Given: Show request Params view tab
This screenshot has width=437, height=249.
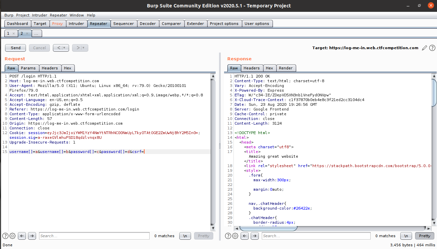Looking at the screenshot, I should 28,68.
